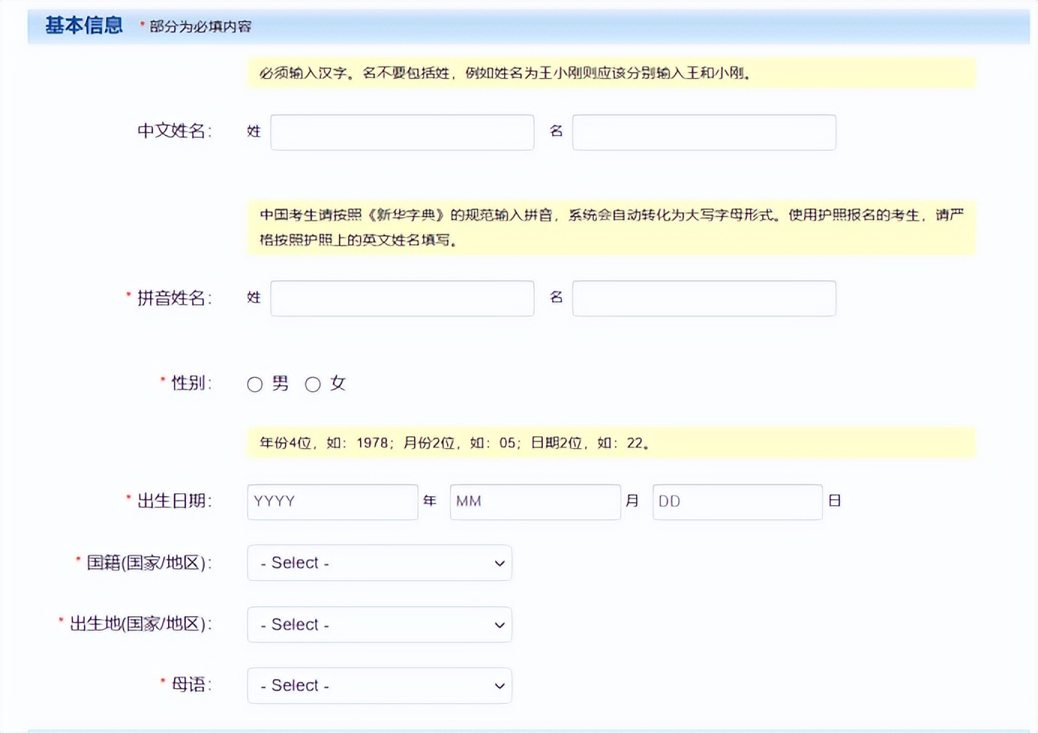Click the 中文姓名 surname (姓) input box
This screenshot has width=1038, height=733.
(402, 132)
